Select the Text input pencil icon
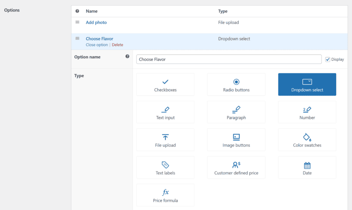 coord(165,110)
